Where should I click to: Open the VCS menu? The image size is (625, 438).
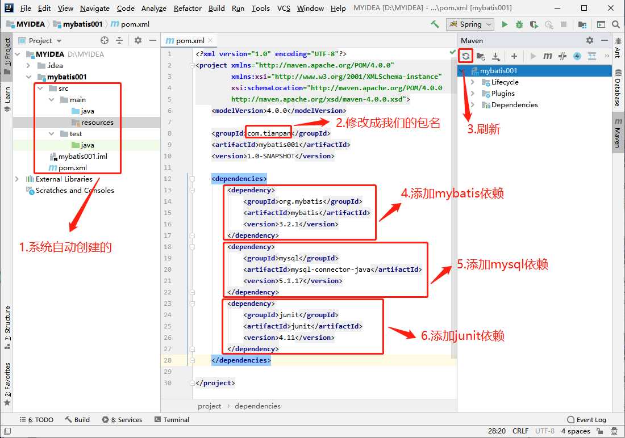[284, 8]
